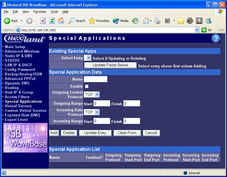Click the Name input field
This screenshot has width=227, height=177.
click(95, 79)
